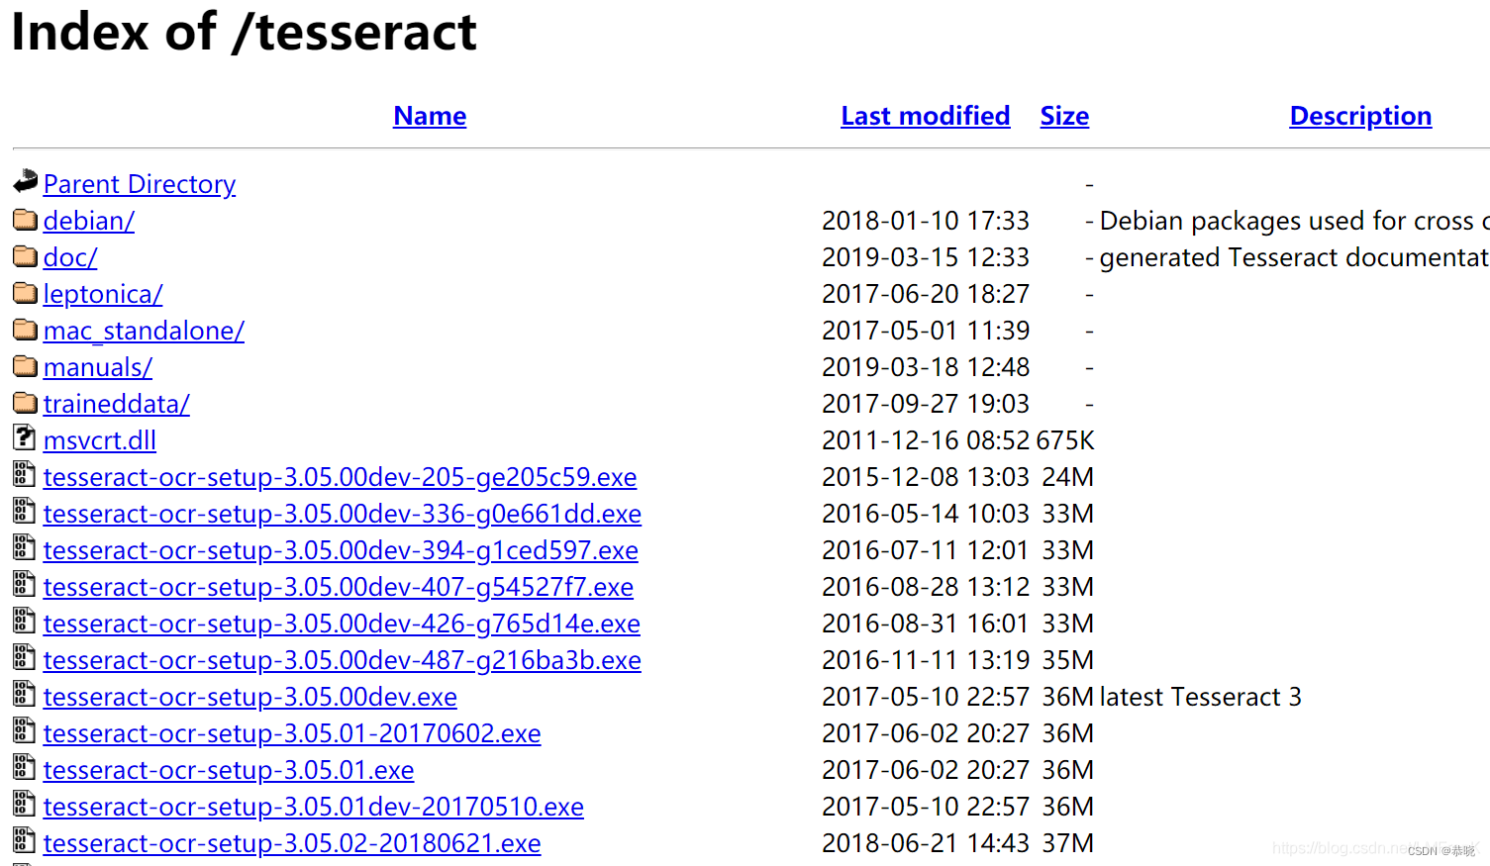
Task: Click the 'latest Tesseract 3' description
Action: pos(1200,697)
